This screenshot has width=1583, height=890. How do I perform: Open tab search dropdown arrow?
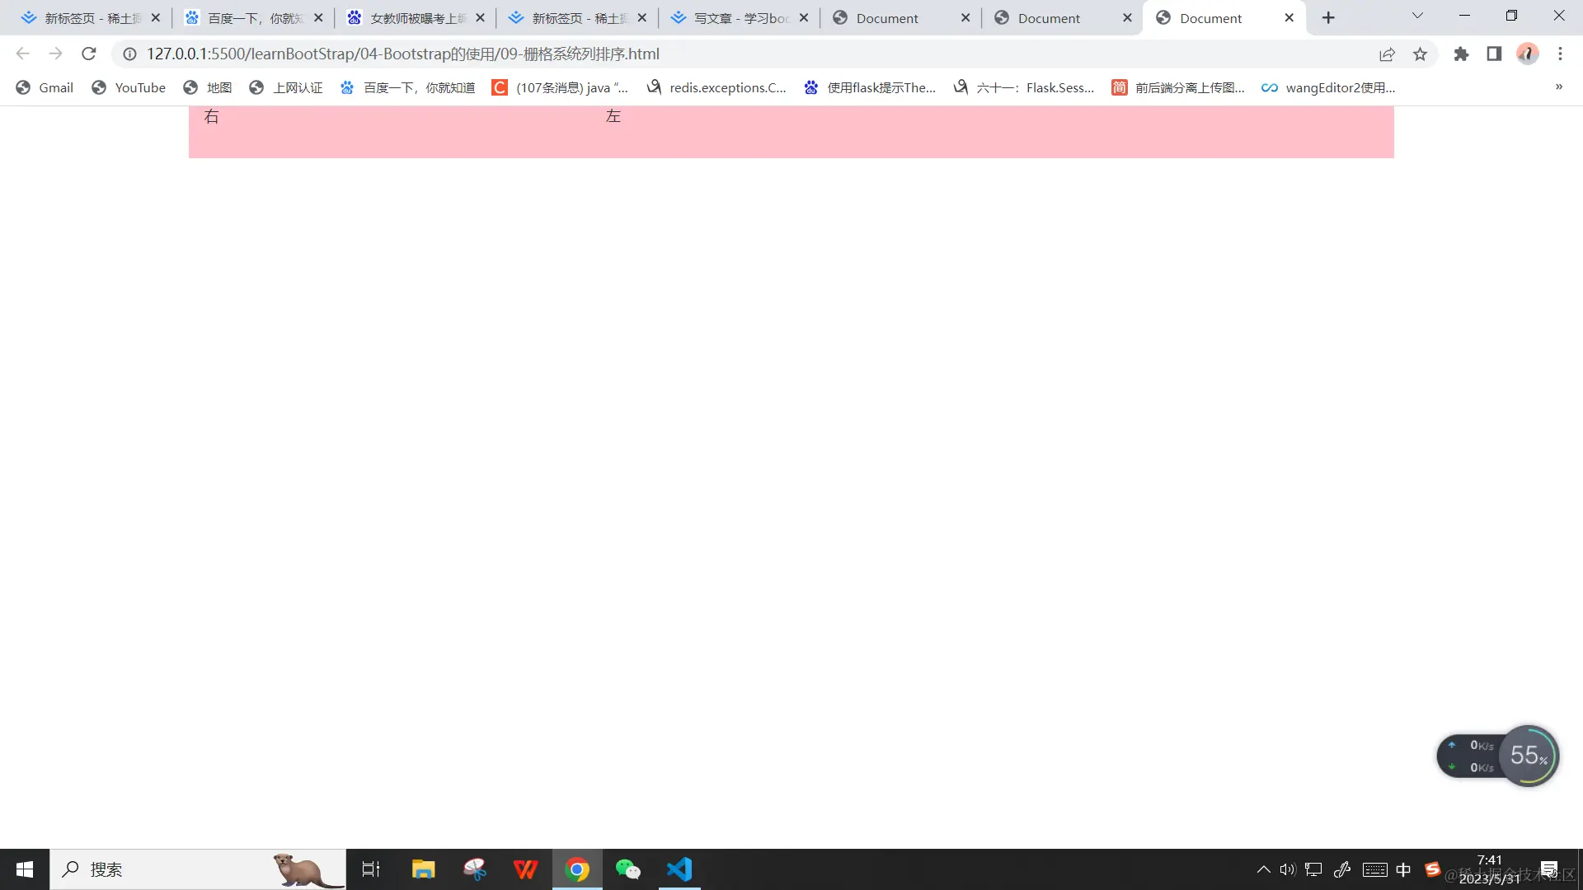(x=1417, y=16)
